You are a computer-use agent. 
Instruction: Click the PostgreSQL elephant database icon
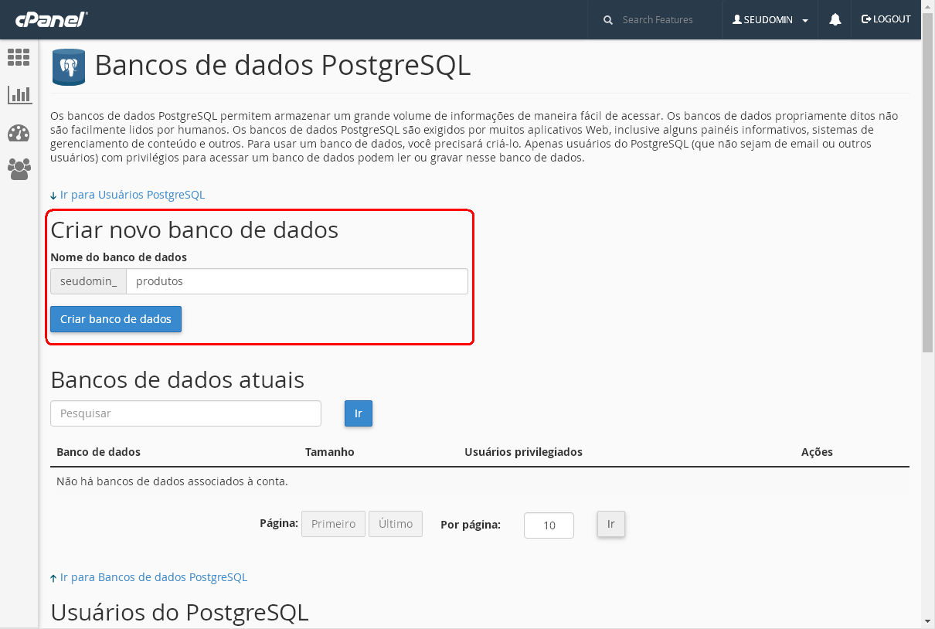68,67
